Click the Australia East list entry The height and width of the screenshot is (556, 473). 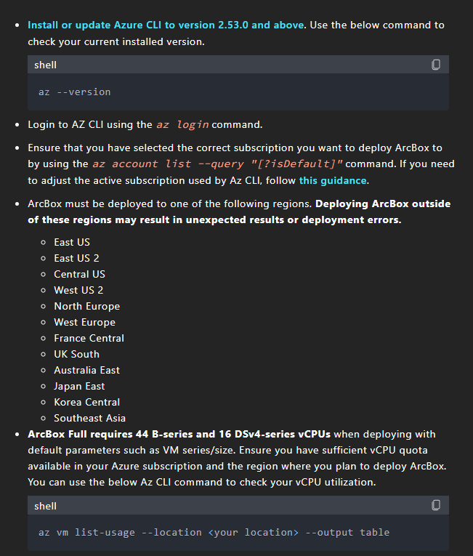86,370
